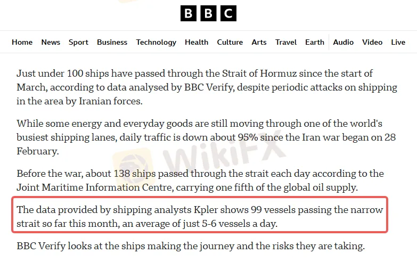Navigate to the Technology section
The width and height of the screenshot is (417, 262).
click(156, 42)
